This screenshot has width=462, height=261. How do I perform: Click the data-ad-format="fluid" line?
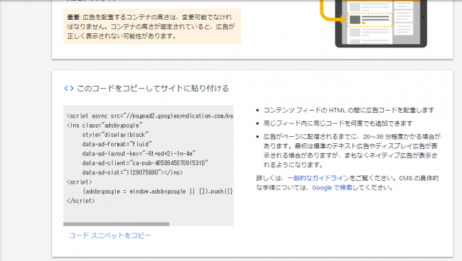[117, 144]
